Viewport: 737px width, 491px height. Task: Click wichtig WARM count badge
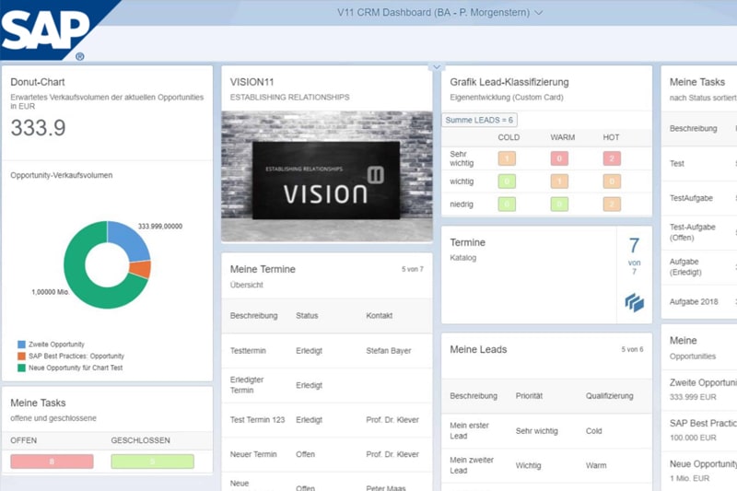[x=559, y=181]
